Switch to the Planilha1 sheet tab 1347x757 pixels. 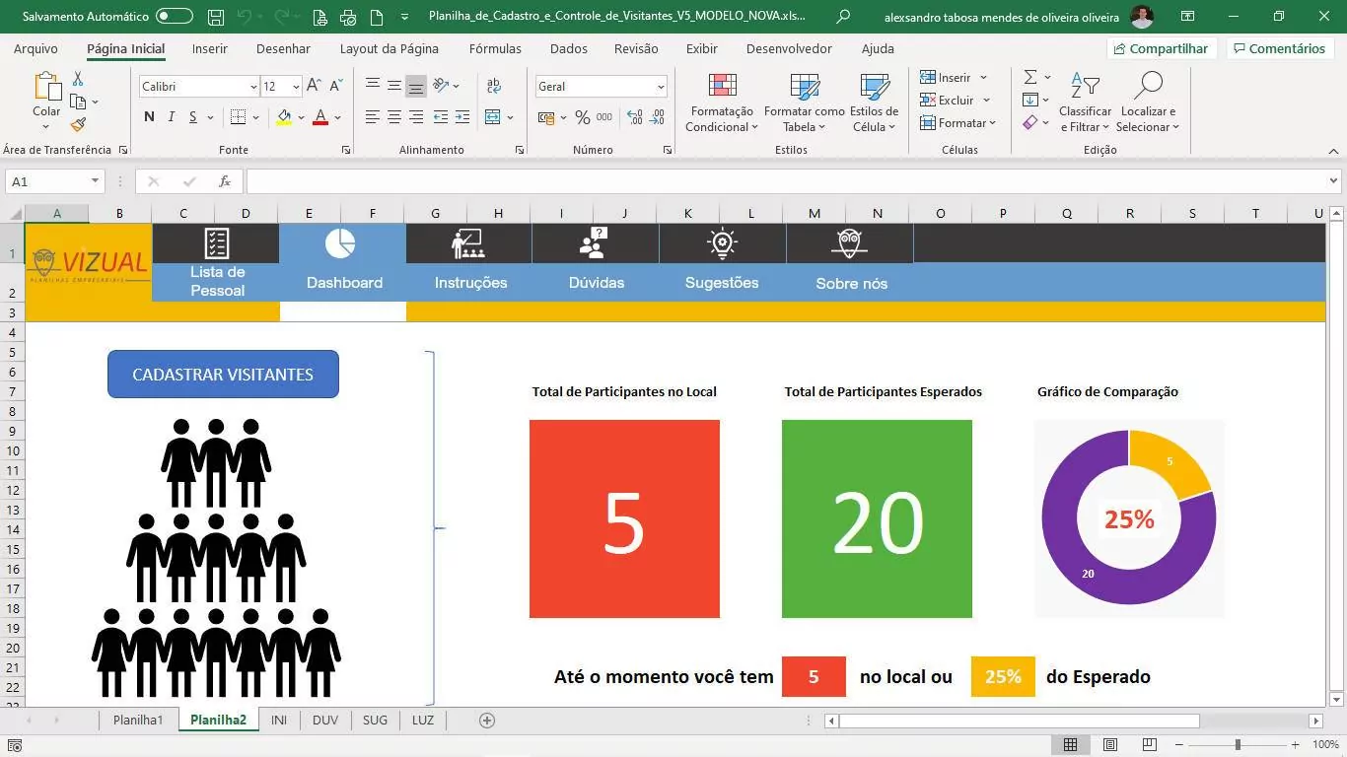tap(137, 720)
